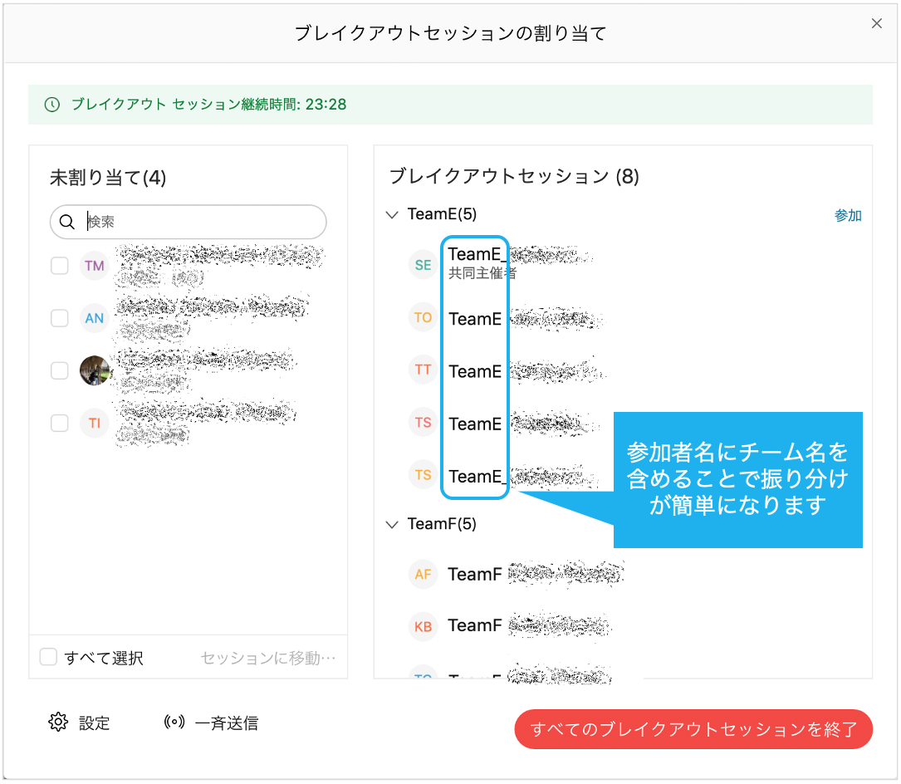Click the AN avatar in unassigned list

(x=95, y=317)
